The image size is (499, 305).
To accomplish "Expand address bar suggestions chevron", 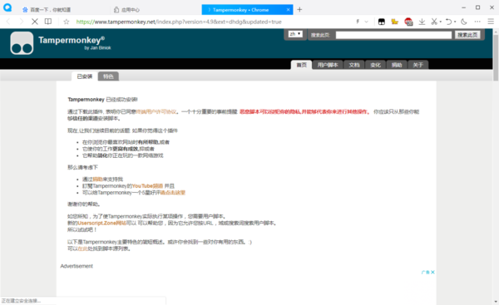I will (x=366, y=22).
